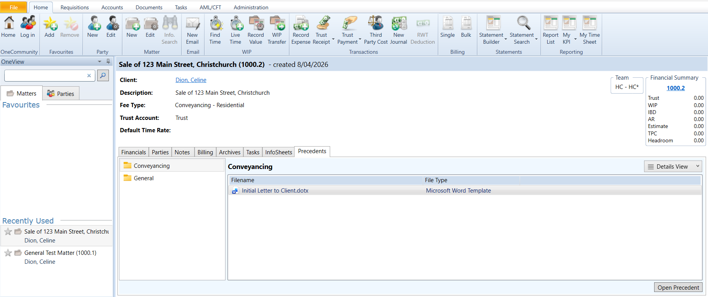This screenshot has width=708, height=297.
Task: Create a New Party from ribbon
Action: point(93,27)
